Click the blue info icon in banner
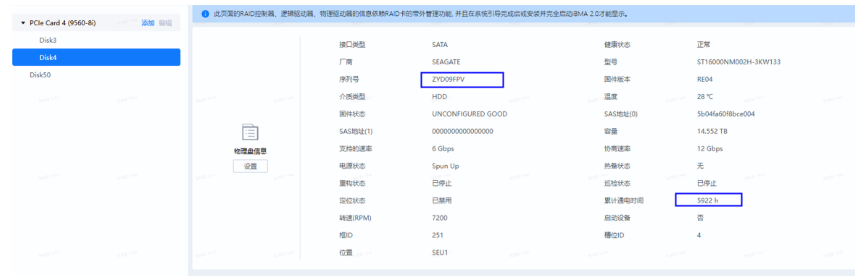The width and height of the screenshot is (855, 276). tap(205, 14)
